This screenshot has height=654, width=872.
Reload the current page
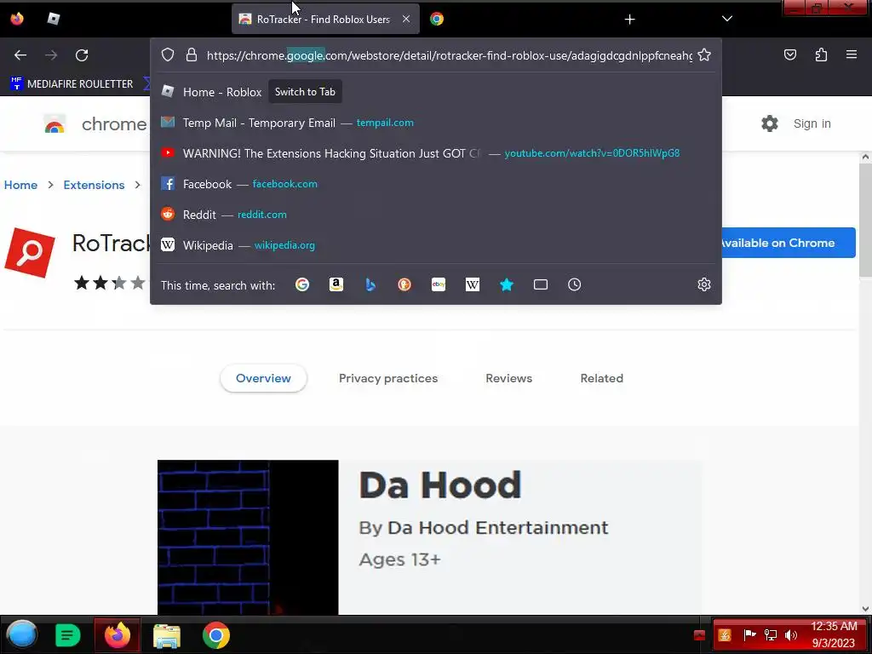click(82, 55)
